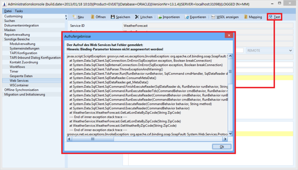Screen dimensions: 298x170
Task: Click the SqlConnection.OnError stack trace line
Action: [140, 61]
